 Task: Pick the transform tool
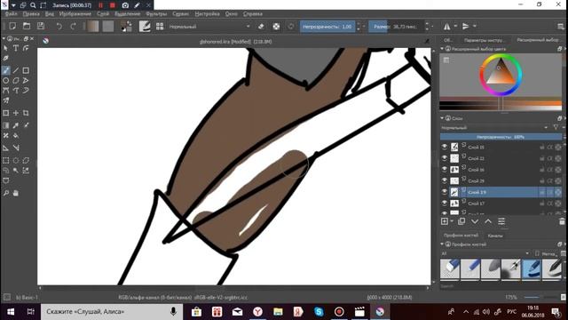tap(6, 113)
